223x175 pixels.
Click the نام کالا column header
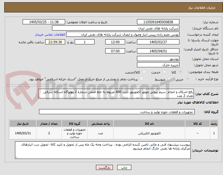tap(149, 124)
